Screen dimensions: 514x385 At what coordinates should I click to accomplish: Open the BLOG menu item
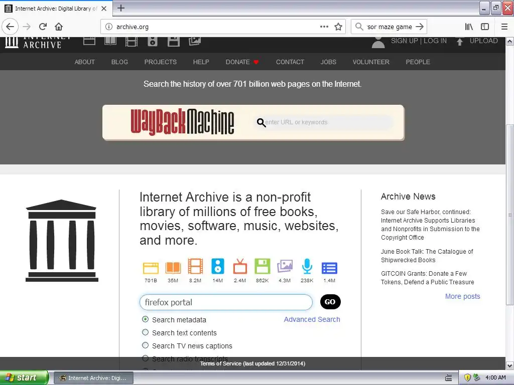coord(119,62)
